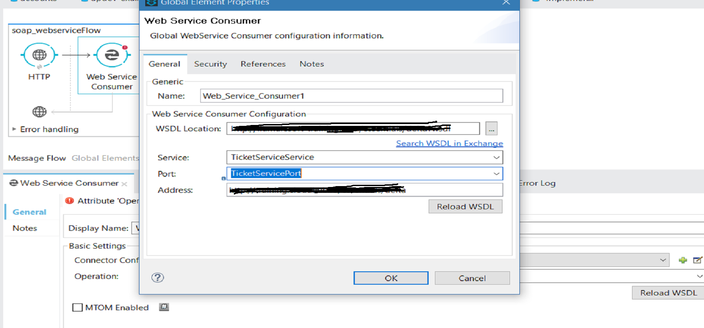The image size is (704, 328).
Task: Click the Search WSDL in Exchange link
Action: pos(449,143)
